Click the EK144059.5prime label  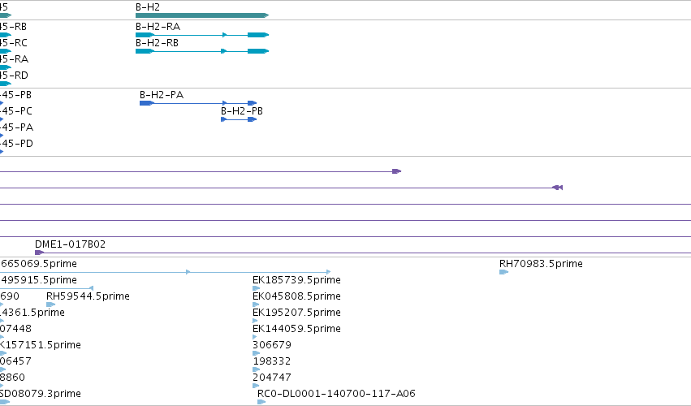296,329
